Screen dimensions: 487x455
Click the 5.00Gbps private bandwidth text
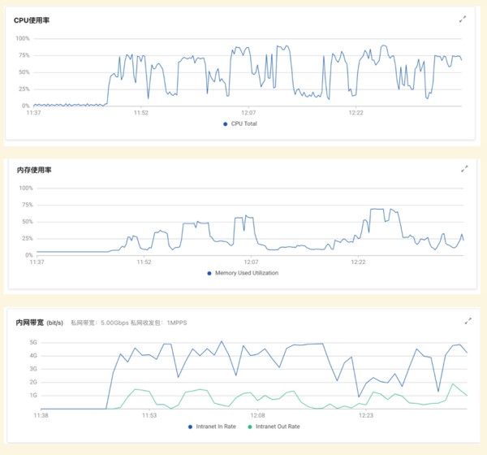(114, 323)
